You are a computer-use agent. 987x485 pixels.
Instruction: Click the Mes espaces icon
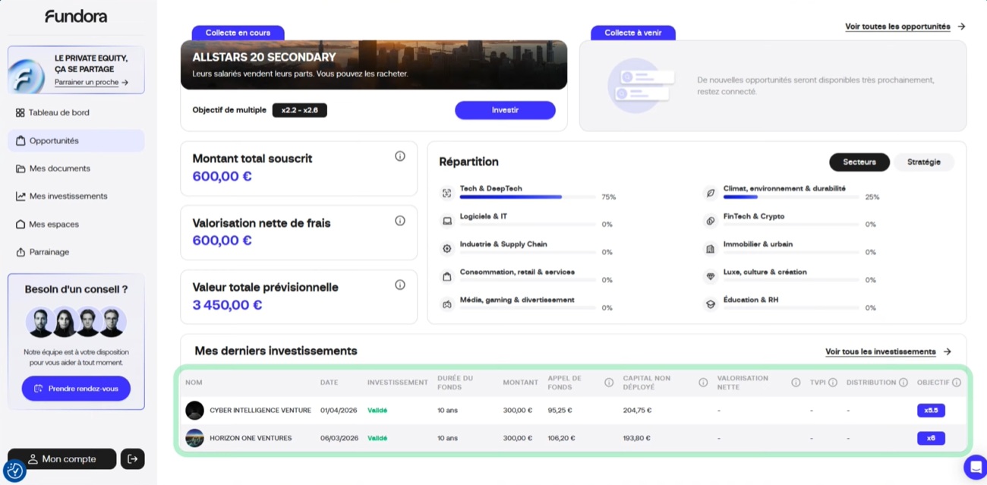tap(20, 224)
